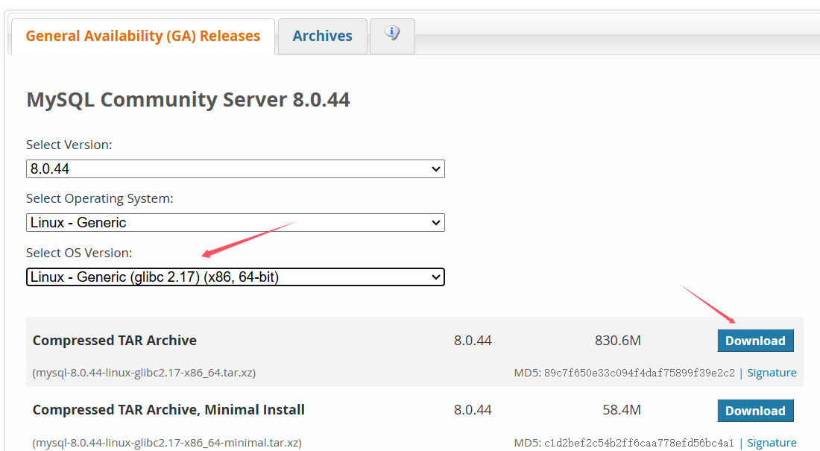Click the 58.4M file size
The width and height of the screenshot is (820, 451).
click(621, 410)
